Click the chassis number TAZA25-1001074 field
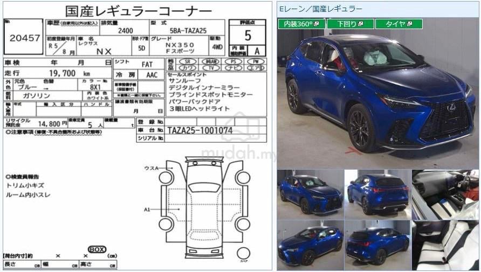481x272 pixels. (x=200, y=130)
